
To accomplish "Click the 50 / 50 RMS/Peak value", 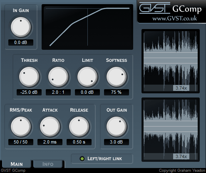I will coord(21,142).
